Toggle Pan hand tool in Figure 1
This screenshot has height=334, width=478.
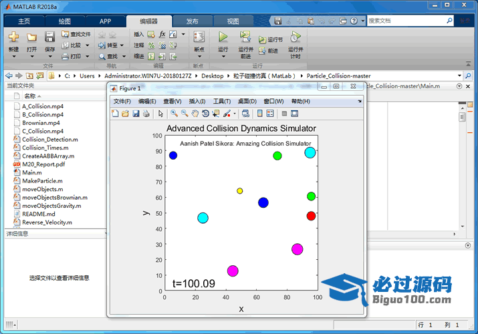(195, 114)
